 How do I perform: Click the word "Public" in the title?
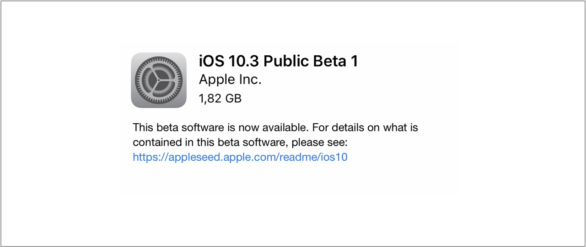tap(287, 61)
